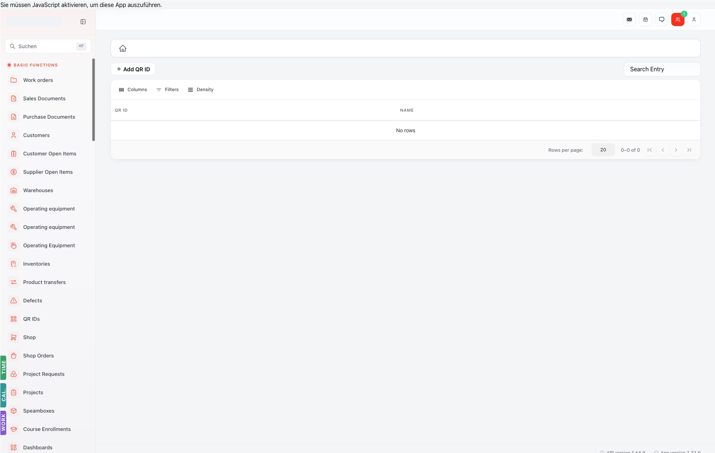Open the calendar icon in header

pos(646,19)
